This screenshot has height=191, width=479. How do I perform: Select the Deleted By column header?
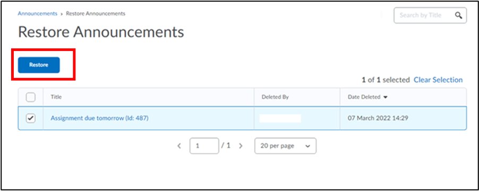(x=275, y=97)
